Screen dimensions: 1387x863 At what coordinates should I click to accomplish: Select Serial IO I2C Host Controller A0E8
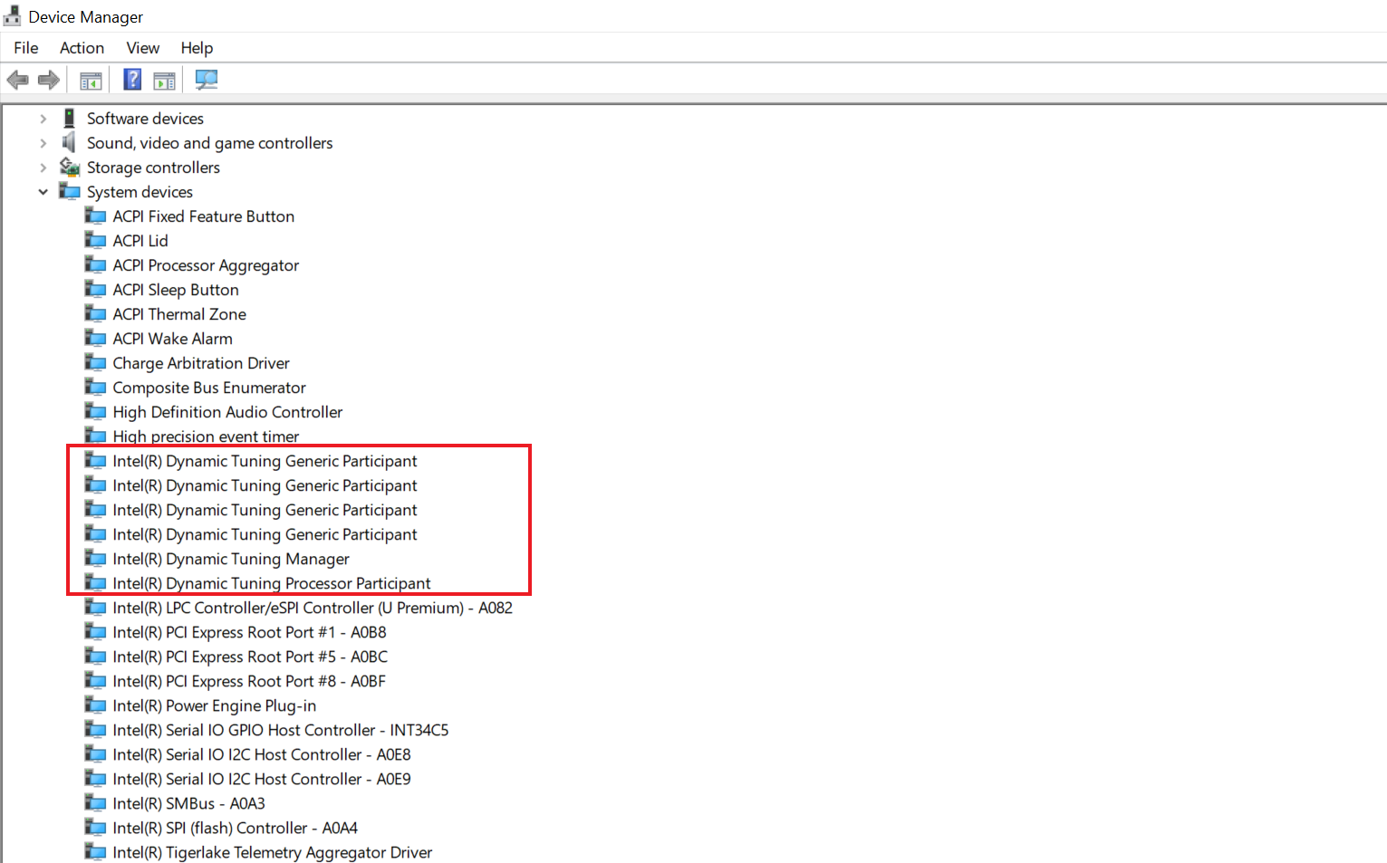pos(262,754)
